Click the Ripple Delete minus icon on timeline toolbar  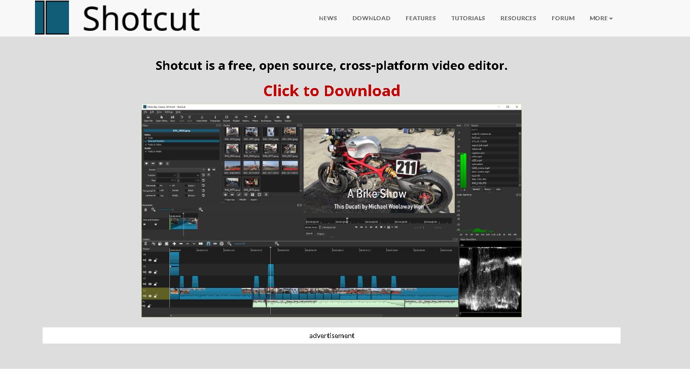tap(180, 243)
